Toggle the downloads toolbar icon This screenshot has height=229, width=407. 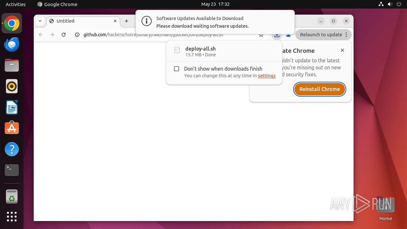pos(277,35)
